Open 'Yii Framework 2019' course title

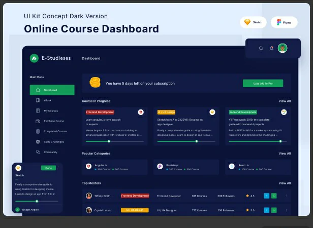click(x=249, y=122)
